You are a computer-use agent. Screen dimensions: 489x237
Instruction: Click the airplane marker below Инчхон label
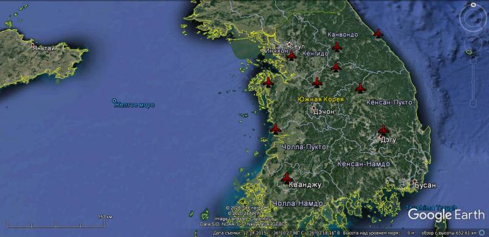point(292,56)
